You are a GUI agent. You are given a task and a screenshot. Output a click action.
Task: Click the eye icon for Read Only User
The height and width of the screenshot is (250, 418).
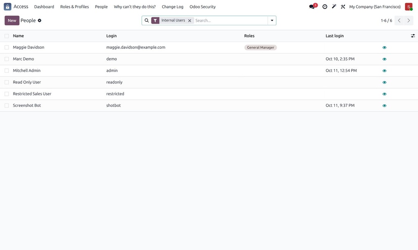[385, 82]
